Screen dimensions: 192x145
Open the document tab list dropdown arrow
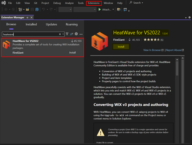click(186, 18)
